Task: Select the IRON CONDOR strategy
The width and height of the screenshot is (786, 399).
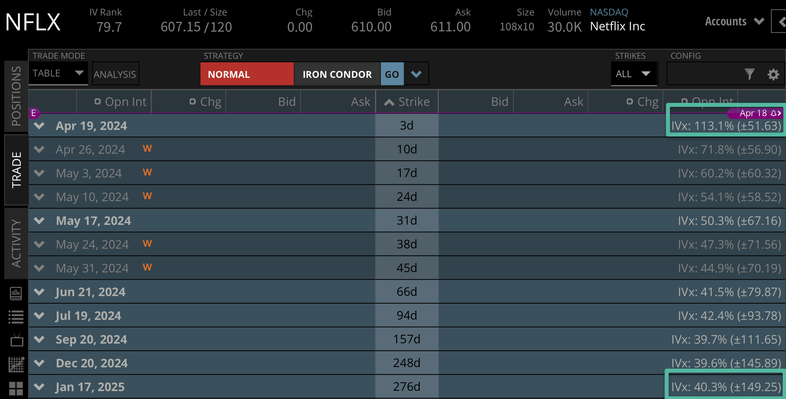Action: click(x=337, y=74)
